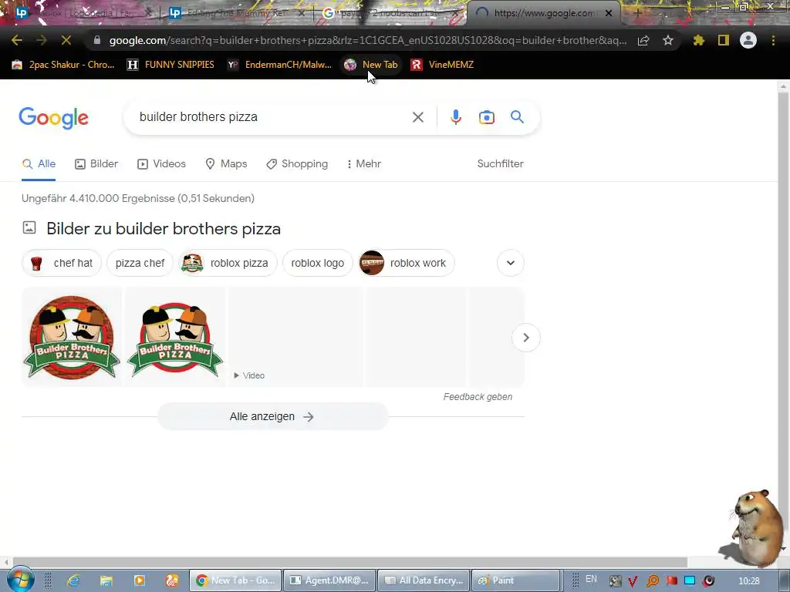Clear the search box with the X
The image size is (790, 592).
click(417, 117)
